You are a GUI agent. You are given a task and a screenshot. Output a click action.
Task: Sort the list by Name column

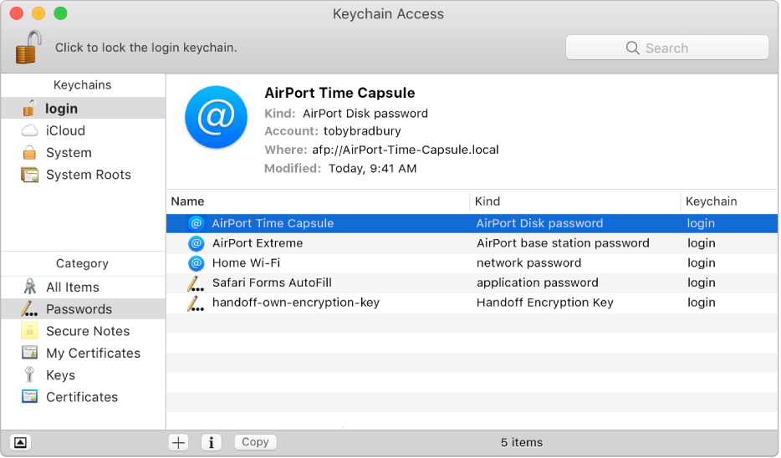pos(318,201)
